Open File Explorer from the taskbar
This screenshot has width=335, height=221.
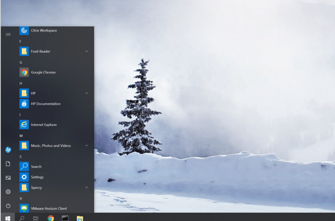(80, 218)
